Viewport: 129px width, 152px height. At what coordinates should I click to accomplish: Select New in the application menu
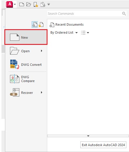click(x=26, y=37)
